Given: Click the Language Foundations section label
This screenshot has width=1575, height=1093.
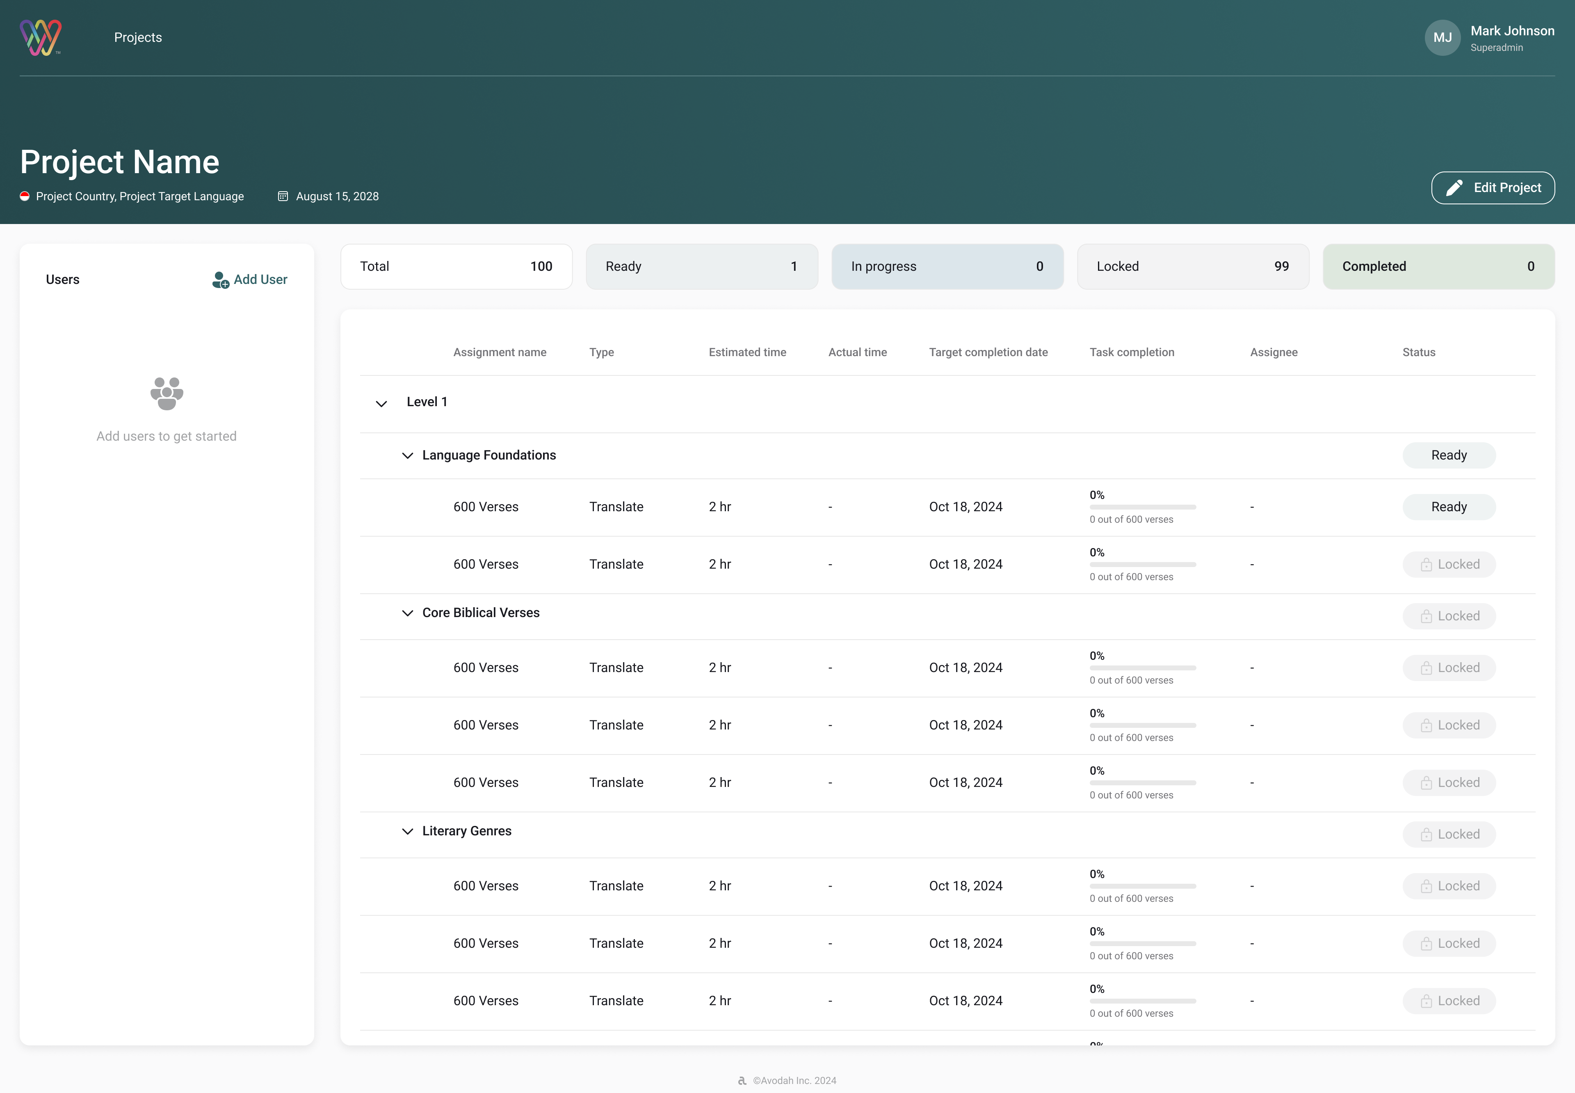Looking at the screenshot, I should (x=489, y=455).
